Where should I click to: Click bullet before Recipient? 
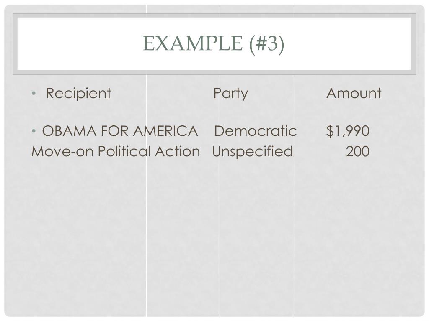click(34, 94)
